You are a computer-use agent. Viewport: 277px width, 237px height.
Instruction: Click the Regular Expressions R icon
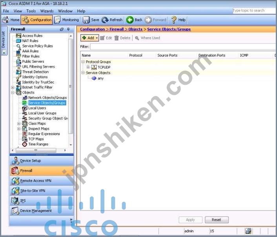(25, 134)
